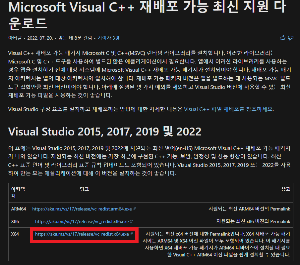
Task: Download vc_redist.x64.exe via its link
Action: [x=82, y=234]
